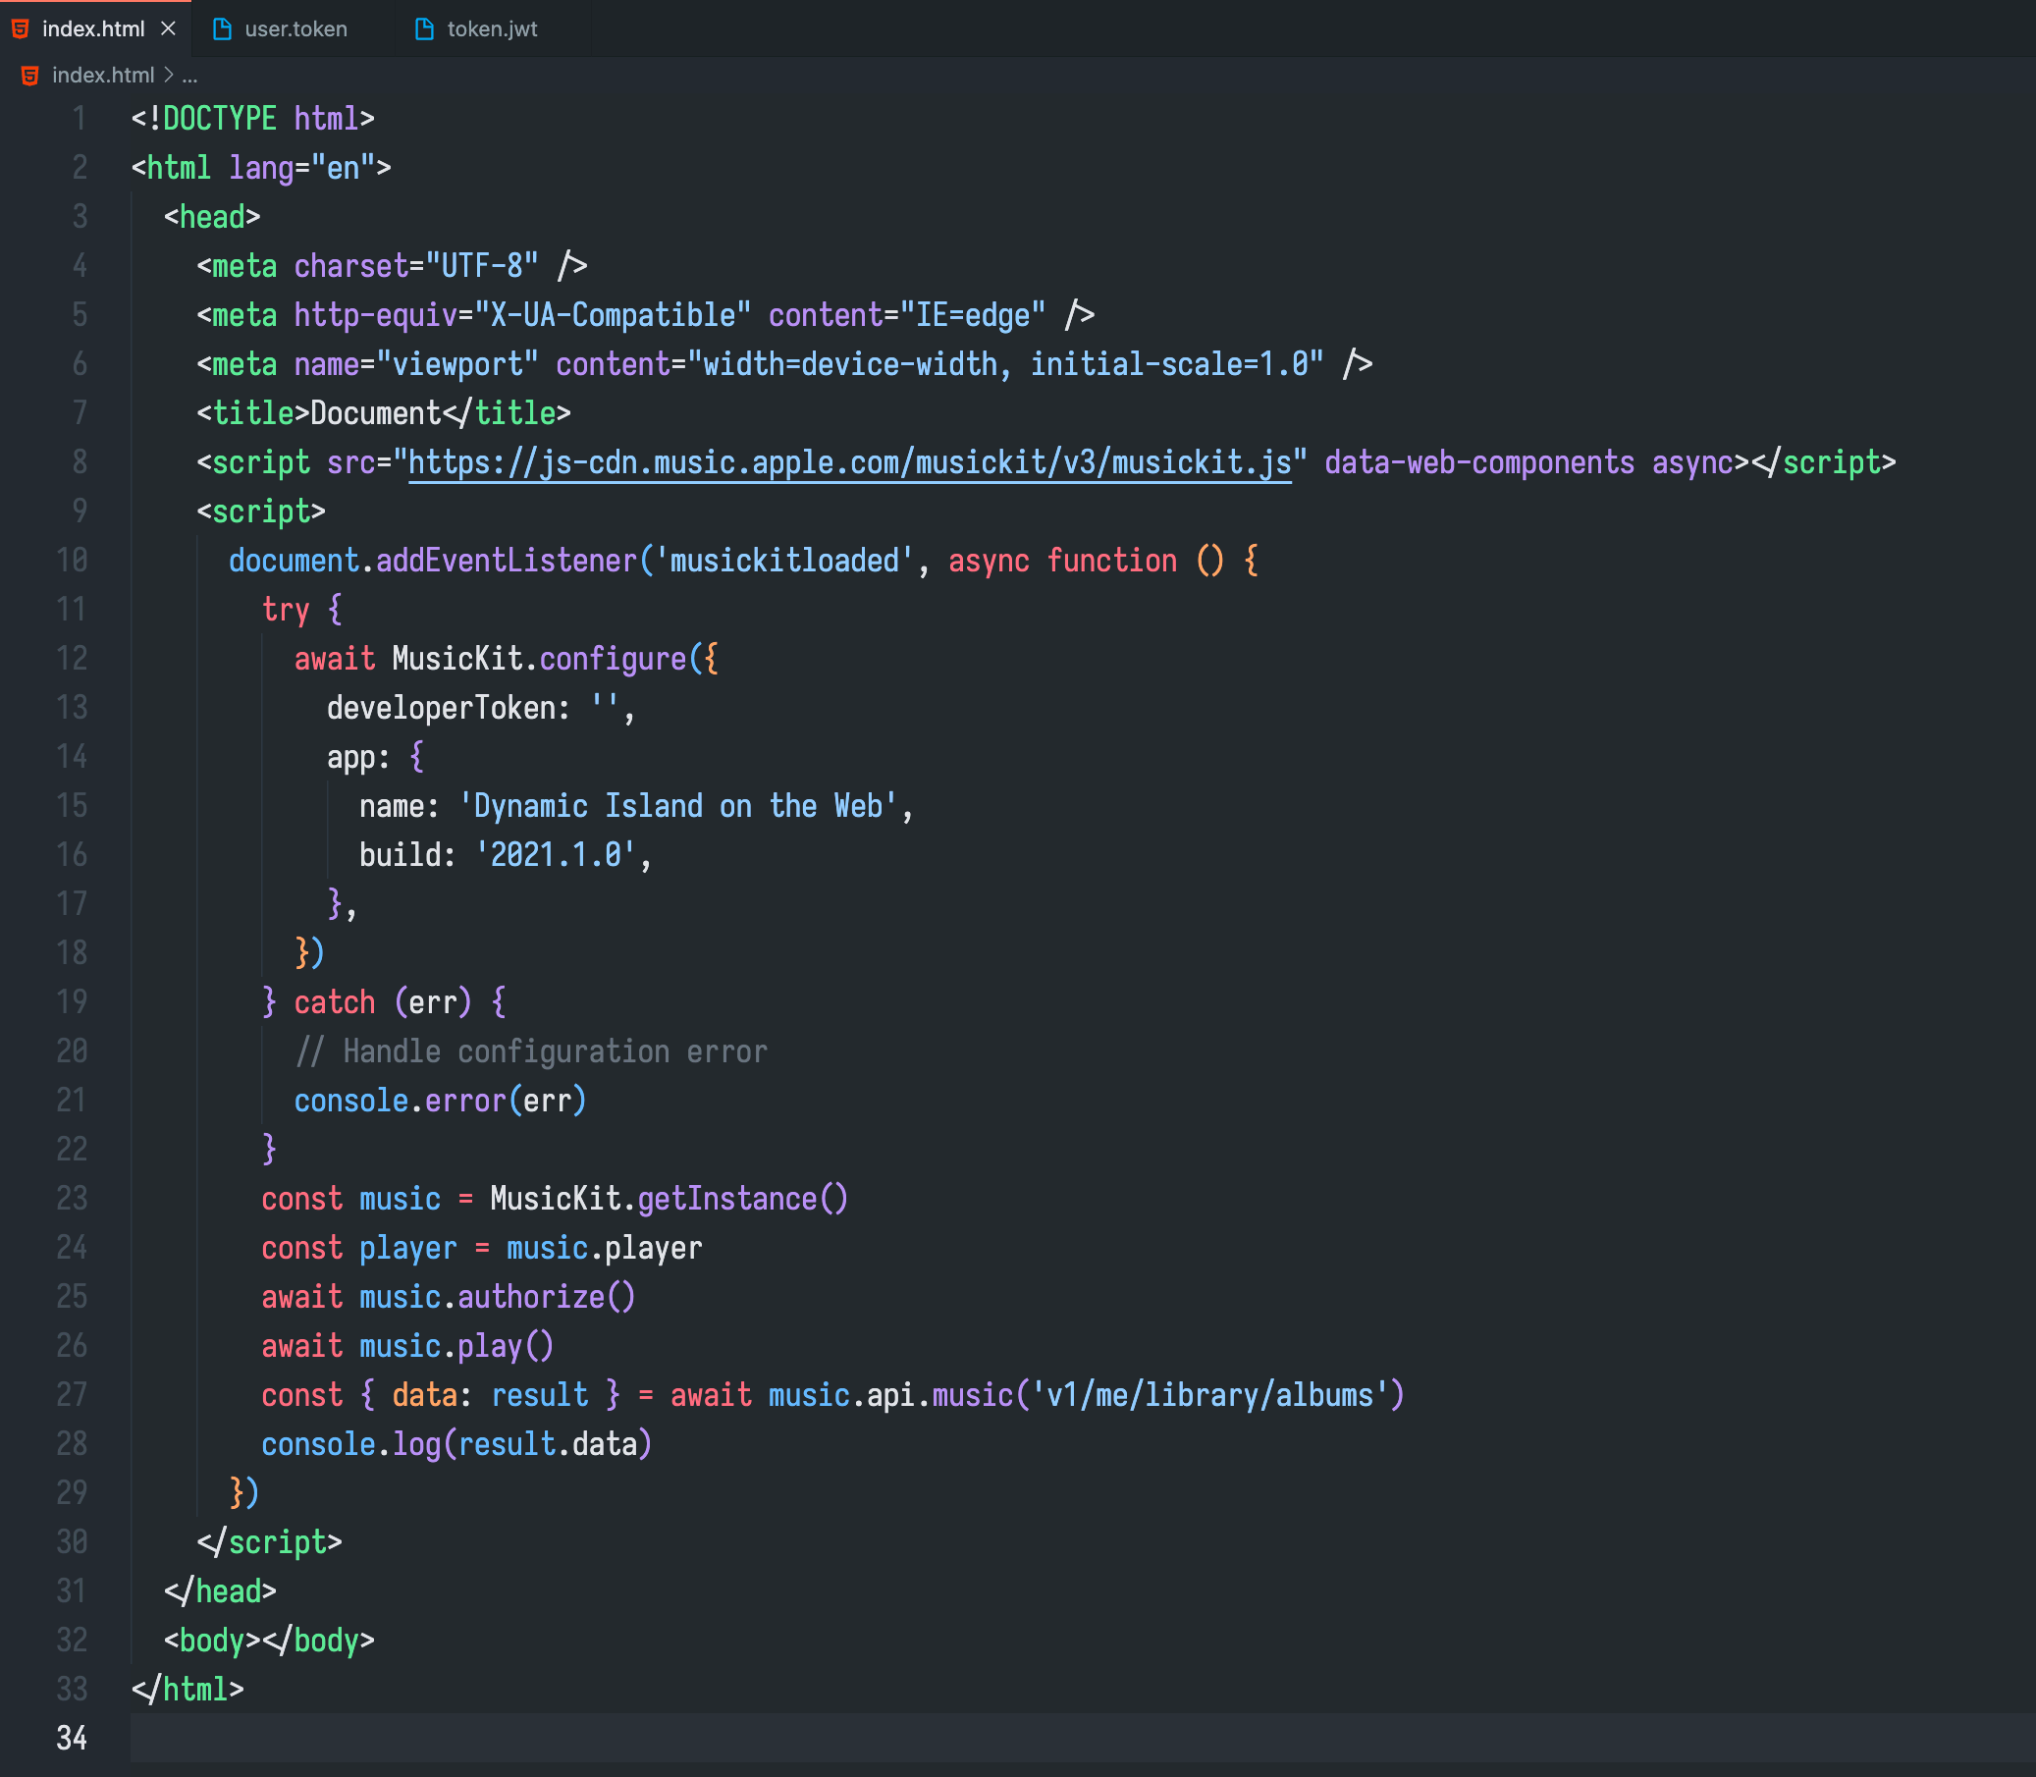Click the breadcrumb chevron separator
This screenshot has height=1777, width=2036.
coord(169,76)
